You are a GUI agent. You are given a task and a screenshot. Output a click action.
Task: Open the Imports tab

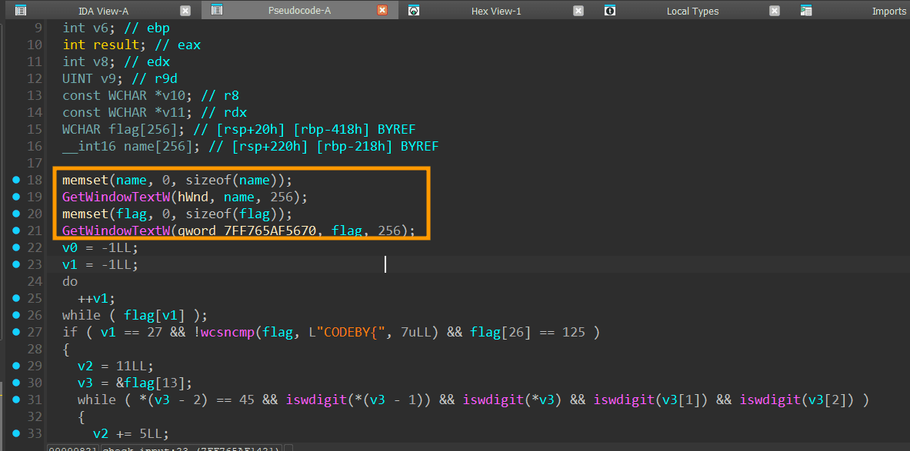(888, 11)
